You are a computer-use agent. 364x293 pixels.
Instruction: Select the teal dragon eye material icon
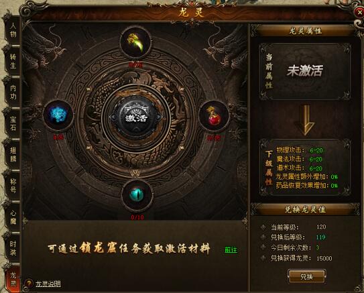(x=137, y=195)
